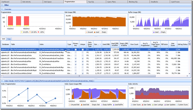Open the Top SQL tab
Image resolution: width=193 pixels, height=110 pixels.
tap(96, 2)
